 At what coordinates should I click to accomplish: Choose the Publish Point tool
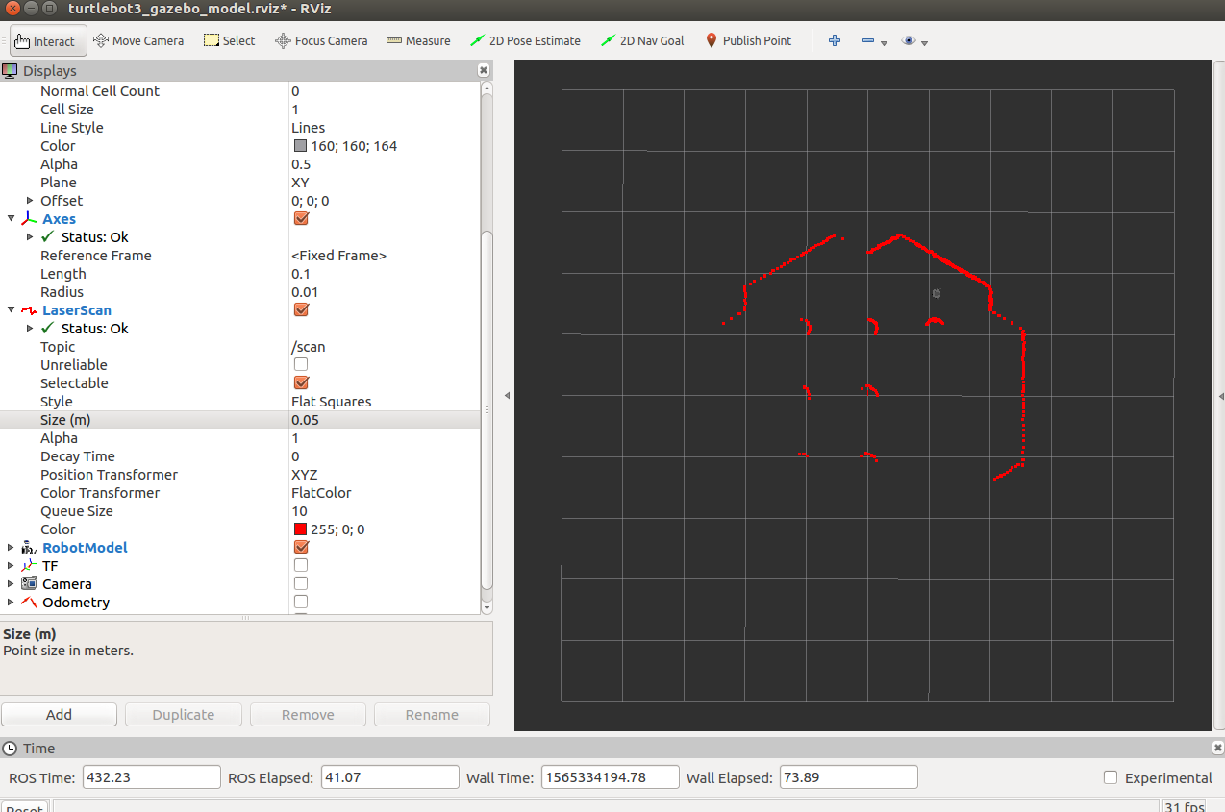coord(748,40)
